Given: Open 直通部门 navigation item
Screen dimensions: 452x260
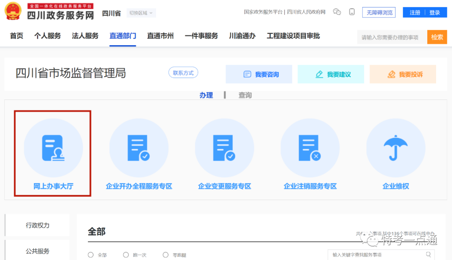Looking at the screenshot, I should 123,36.
